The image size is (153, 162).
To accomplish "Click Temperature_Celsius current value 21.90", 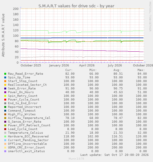I will (x=70, y=133).
